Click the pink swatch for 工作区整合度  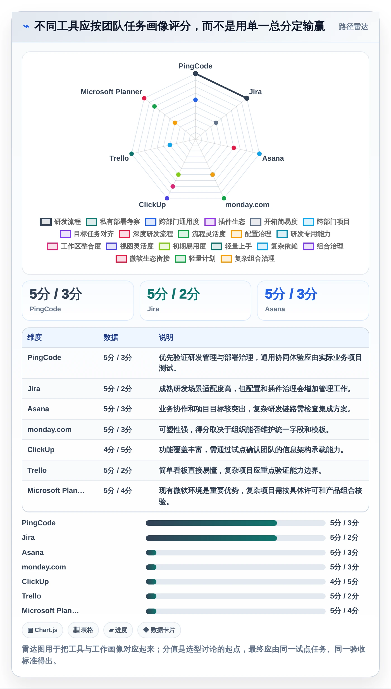click(52, 246)
